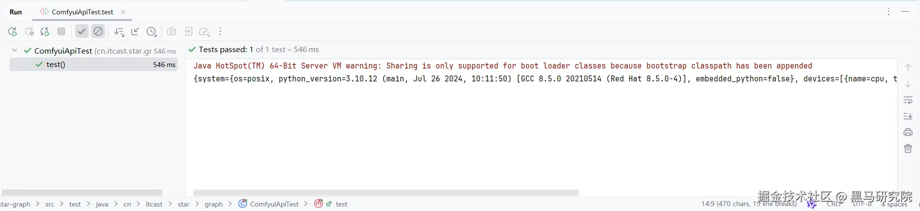Open the test sorting options

pyautogui.click(x=119, y=32)
